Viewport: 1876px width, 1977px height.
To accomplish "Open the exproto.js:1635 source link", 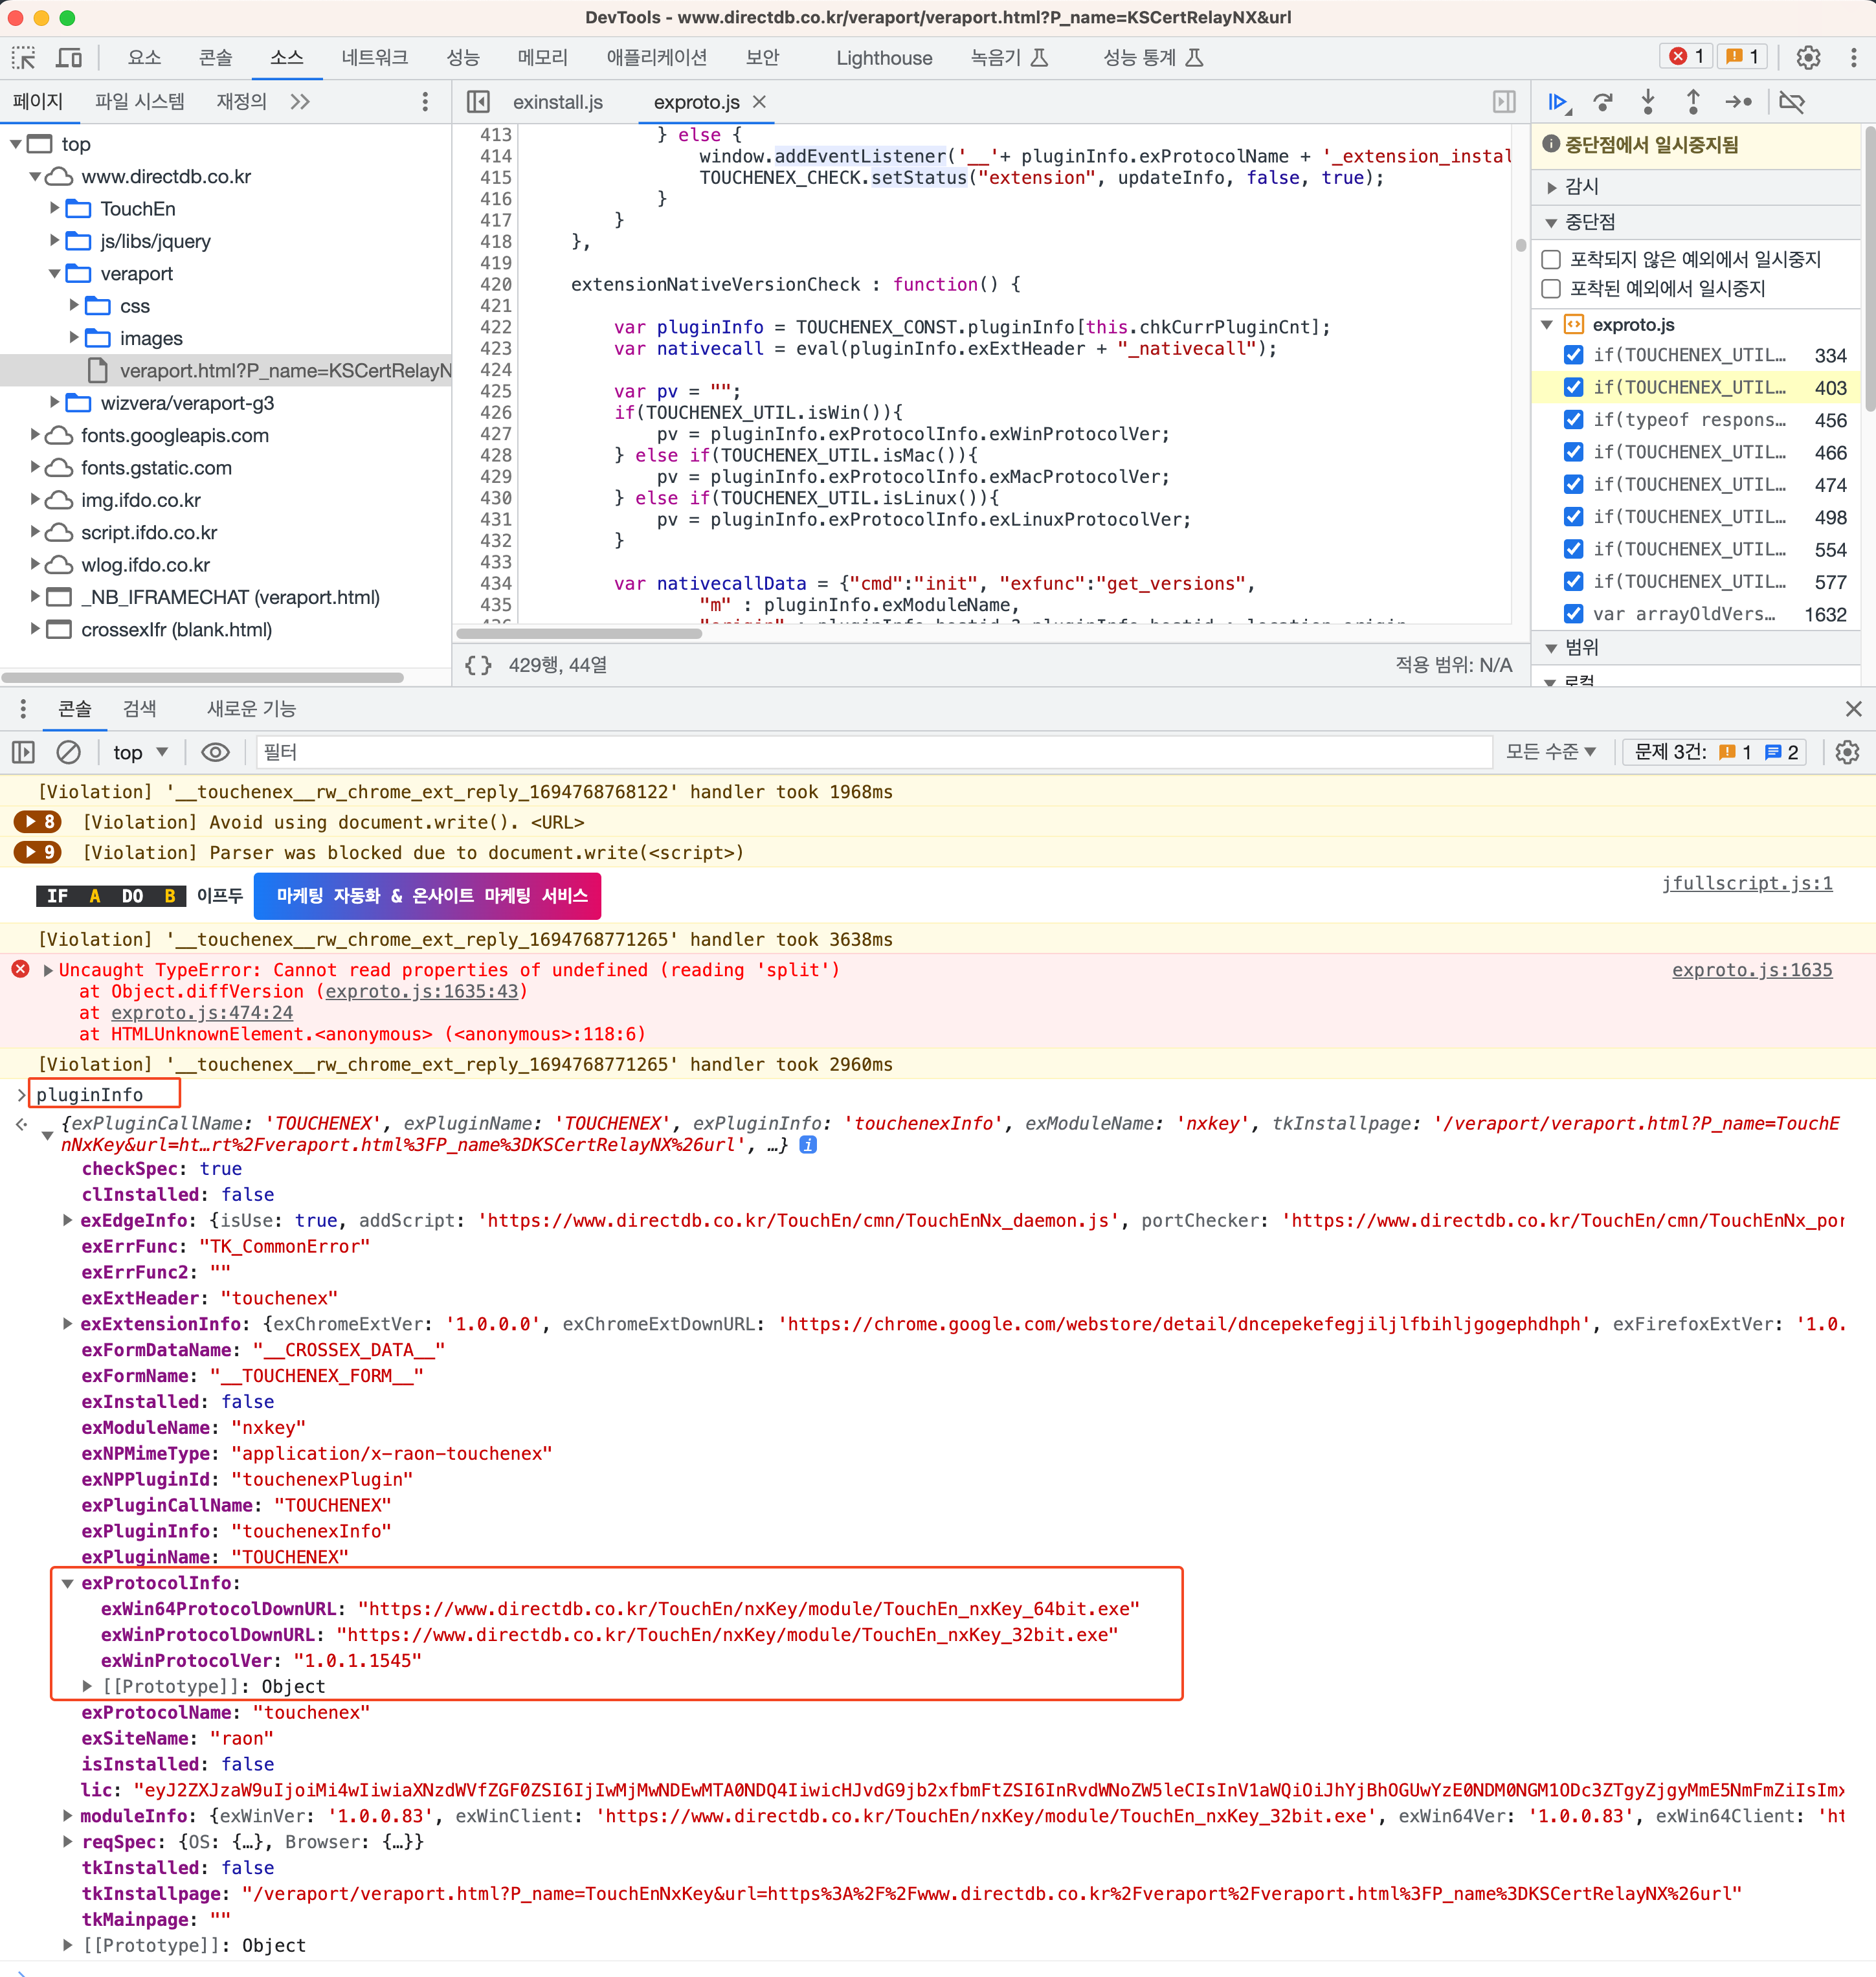I will tap(1751, 969).
